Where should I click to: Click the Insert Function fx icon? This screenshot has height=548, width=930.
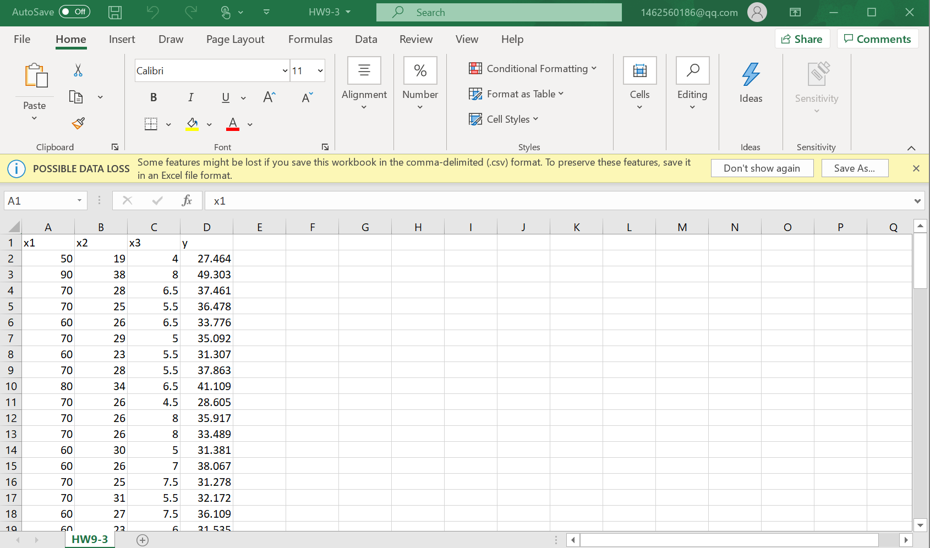point(187,201)
